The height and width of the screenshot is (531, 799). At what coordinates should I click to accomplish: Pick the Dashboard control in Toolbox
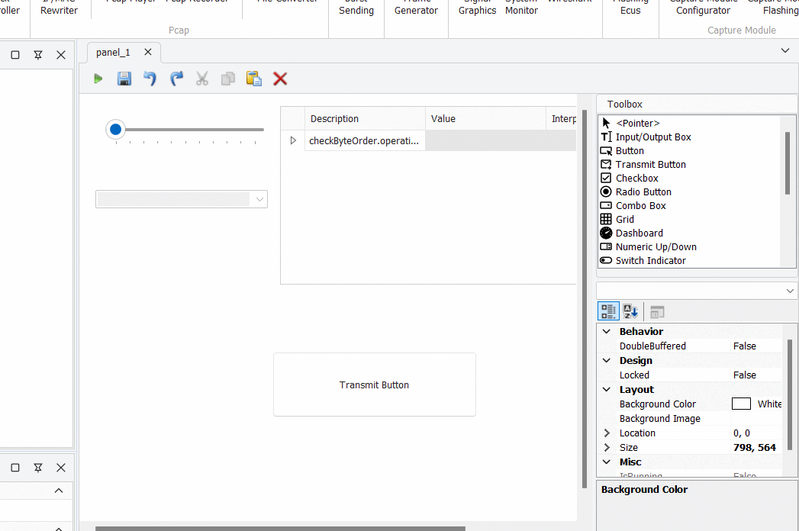632,233
